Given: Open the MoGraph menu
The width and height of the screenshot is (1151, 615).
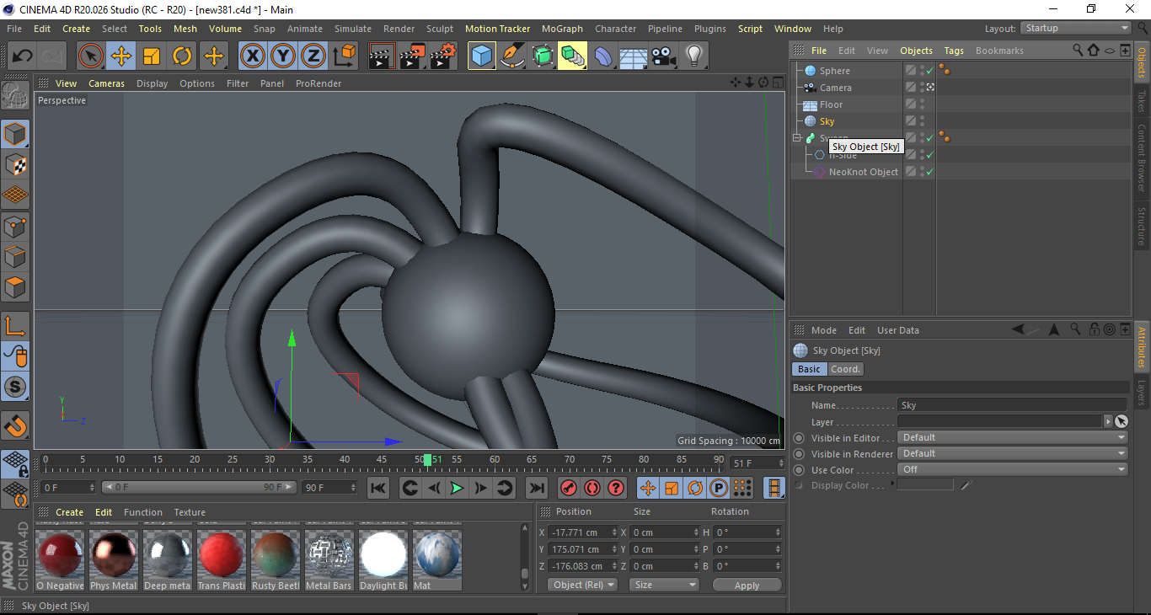Looking at the screenshot, I should [562, 29].
